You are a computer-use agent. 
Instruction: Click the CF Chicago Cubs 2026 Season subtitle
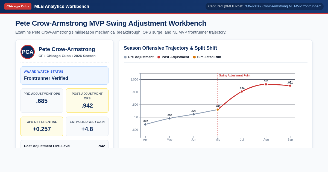[67, 56]
